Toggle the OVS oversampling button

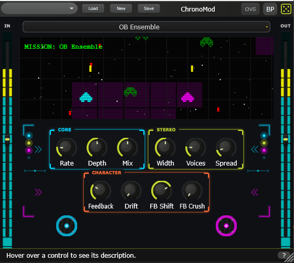click(250, 9)
